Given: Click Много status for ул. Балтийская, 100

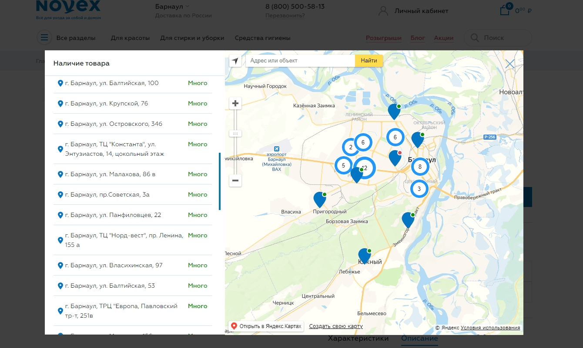Looking at the screenshot, I should (x=198, y=83).
